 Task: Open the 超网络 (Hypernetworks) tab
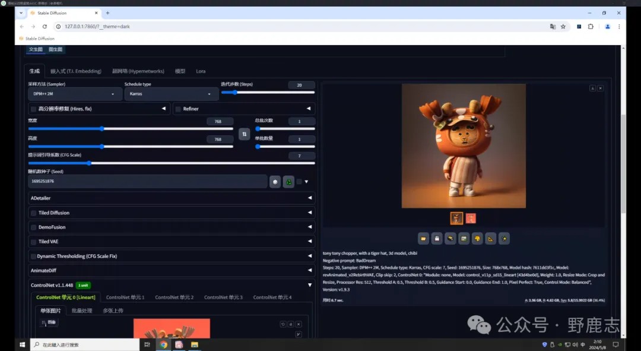138,71
